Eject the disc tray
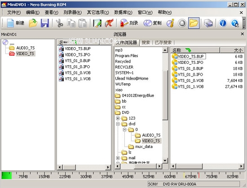This screenshot has height=188, width=247. pos(182,23)
